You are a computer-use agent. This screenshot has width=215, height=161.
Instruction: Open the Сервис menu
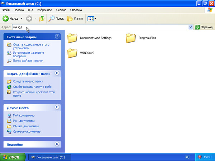[61, 10]
